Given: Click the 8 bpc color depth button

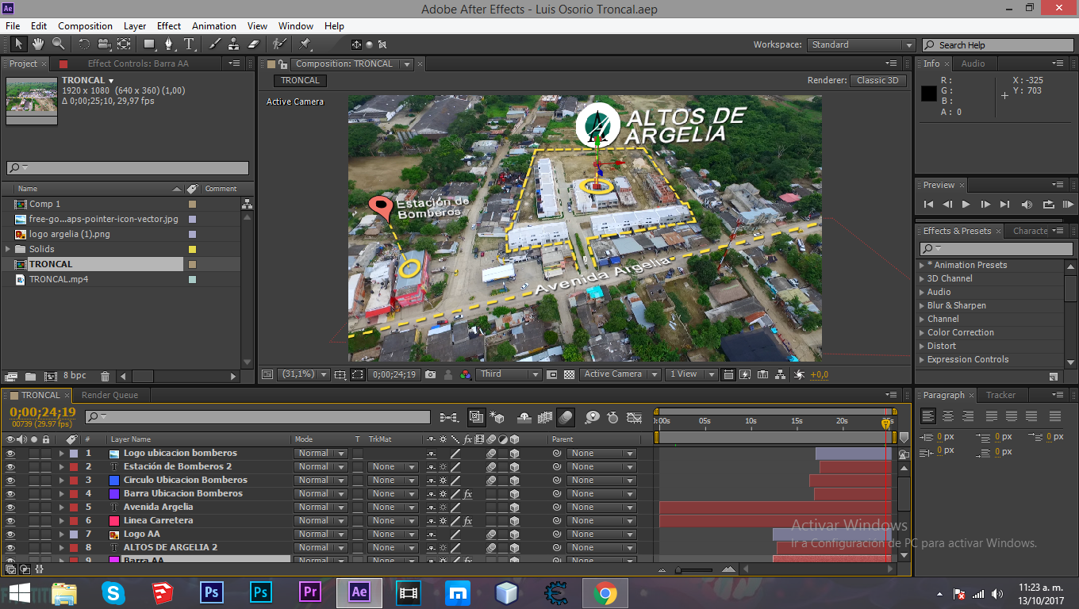Looking at the screenshot, I should (75, 376).
